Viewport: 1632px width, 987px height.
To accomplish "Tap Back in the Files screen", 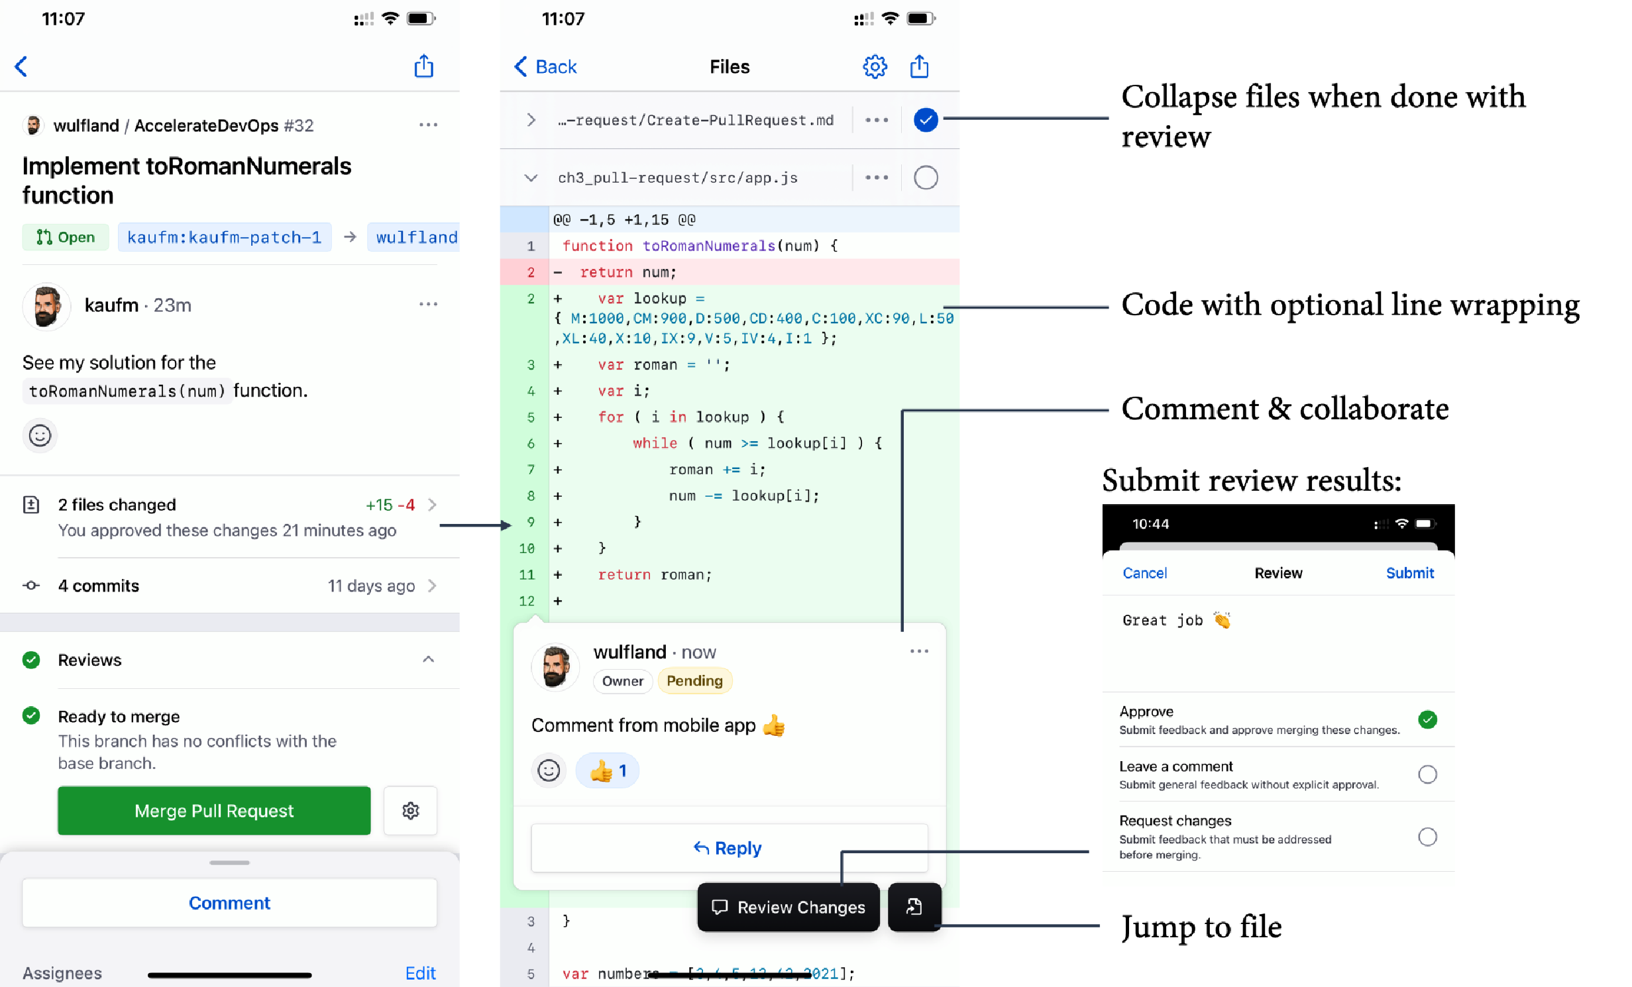I will point(546,66).
